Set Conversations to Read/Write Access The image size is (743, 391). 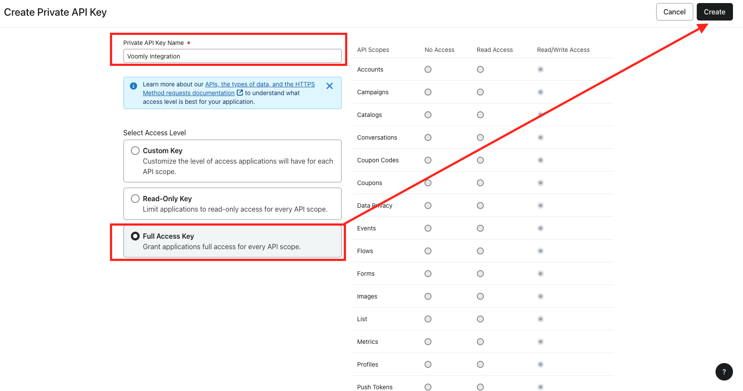coord(541,137)
